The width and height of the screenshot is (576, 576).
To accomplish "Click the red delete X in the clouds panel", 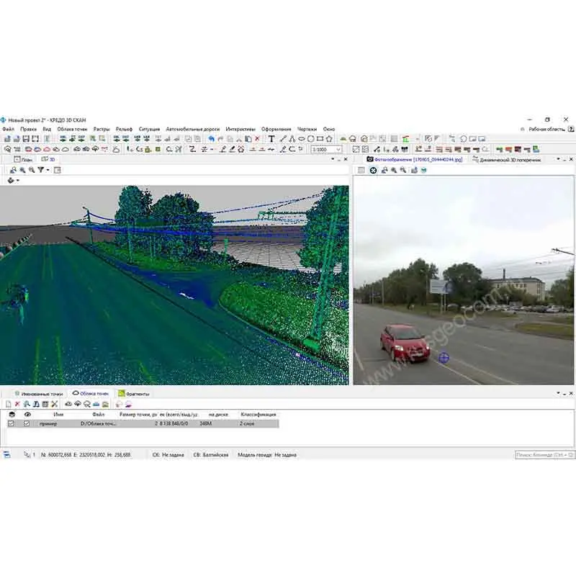I will coord(17,405).
